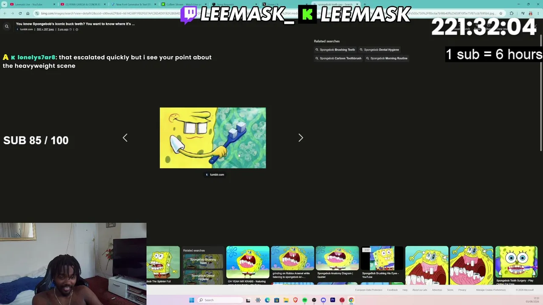This screenshot has height=305, width=543.
Task: Open OBS Studio from the taskbar
Action: click(314, 300)
